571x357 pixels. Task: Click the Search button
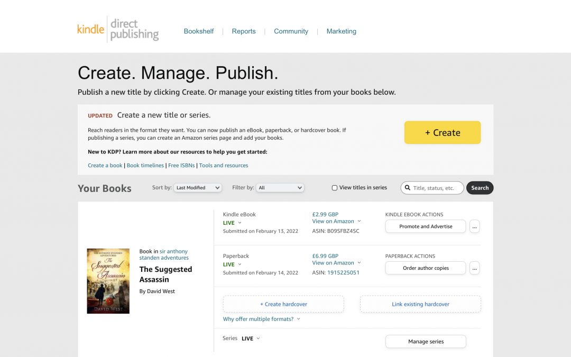click(x=480, y=188)
